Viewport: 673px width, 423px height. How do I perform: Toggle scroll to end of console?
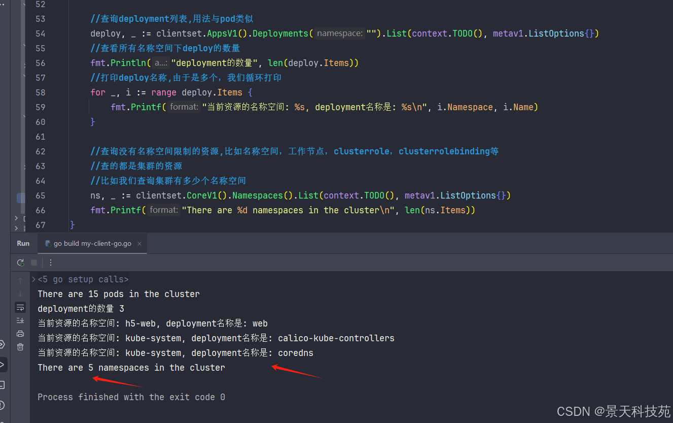(20, 320)
